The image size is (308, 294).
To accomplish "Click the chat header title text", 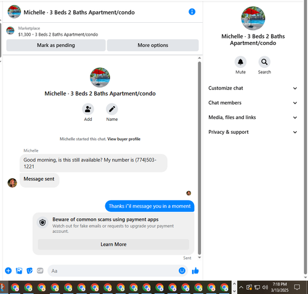I will coord(79,12).
